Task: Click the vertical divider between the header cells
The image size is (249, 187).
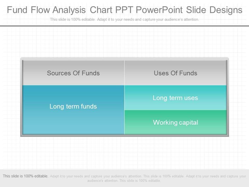Action: 125,73
